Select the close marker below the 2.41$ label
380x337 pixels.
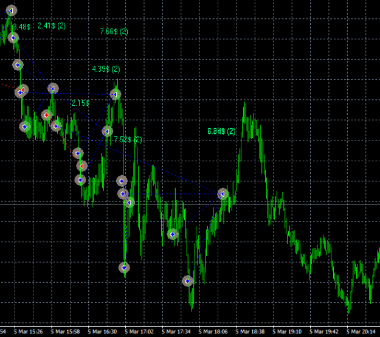[x=52, y=89]
